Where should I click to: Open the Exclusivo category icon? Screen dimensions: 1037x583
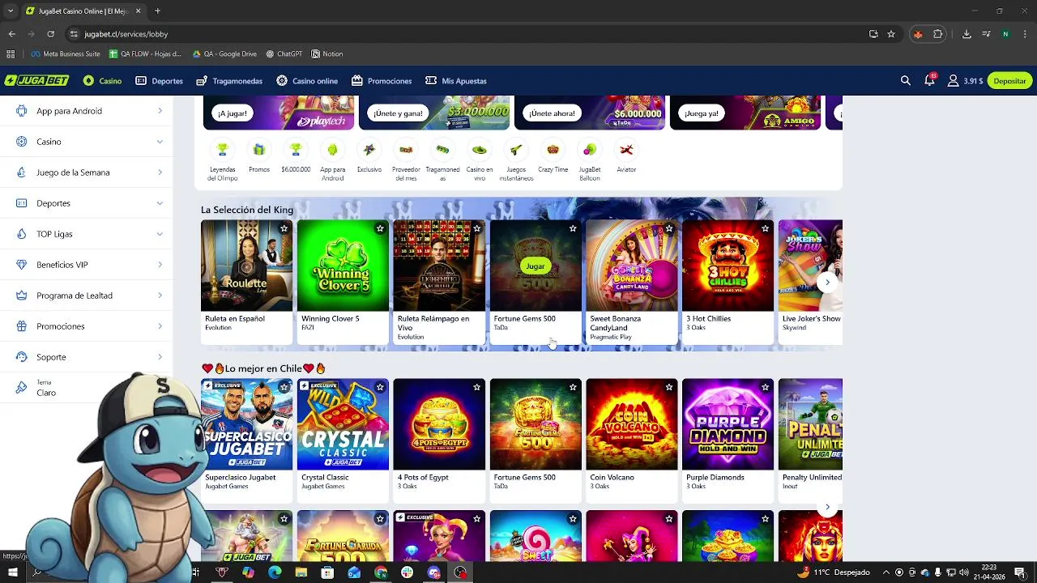point(369,150)
